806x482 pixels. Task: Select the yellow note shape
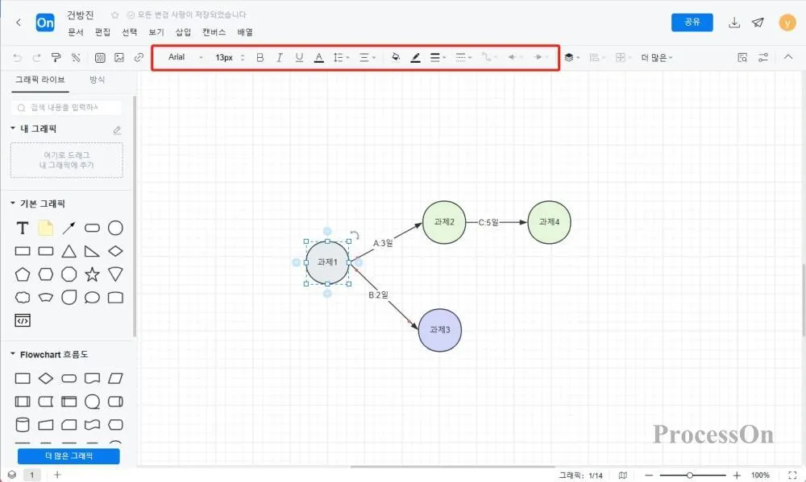tap(46, 228)
